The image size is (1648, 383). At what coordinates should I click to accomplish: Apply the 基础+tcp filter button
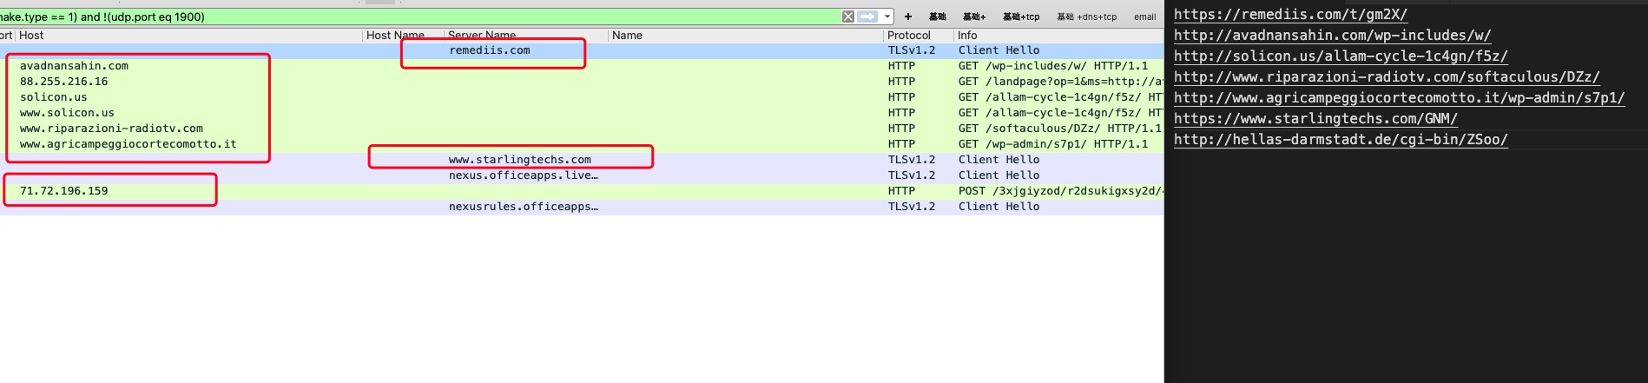point(1021,17)
